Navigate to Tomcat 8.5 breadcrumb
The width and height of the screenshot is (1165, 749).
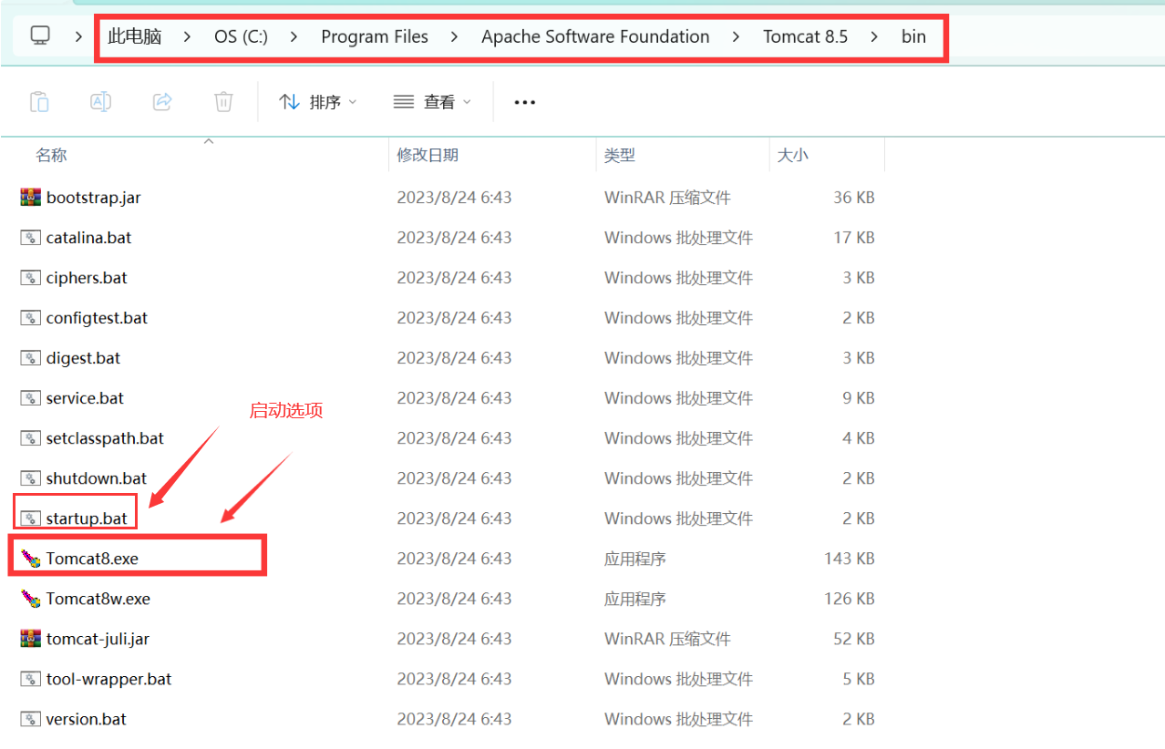(x=806, y=36)
